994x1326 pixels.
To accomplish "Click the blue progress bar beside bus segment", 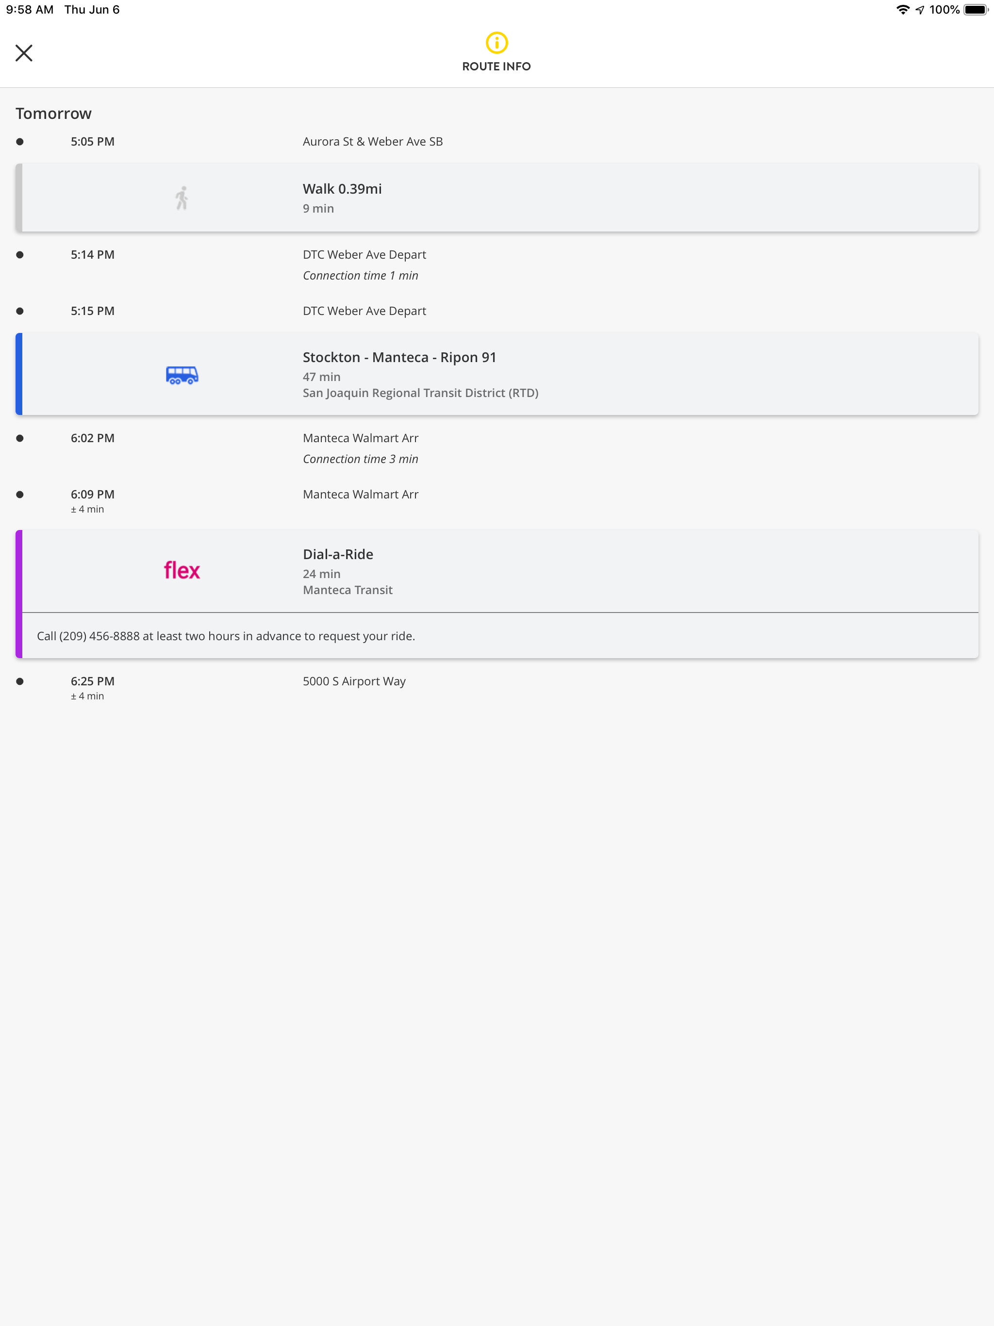I will [x=18, y=373].
